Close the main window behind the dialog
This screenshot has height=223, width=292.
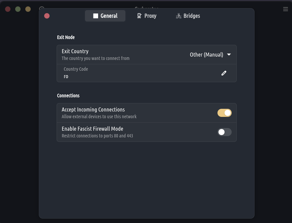[8, 9]
